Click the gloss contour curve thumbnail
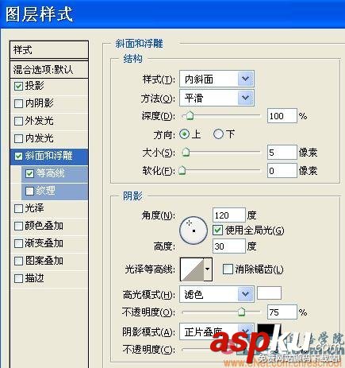345x368 pixels. tap(192, 269)
